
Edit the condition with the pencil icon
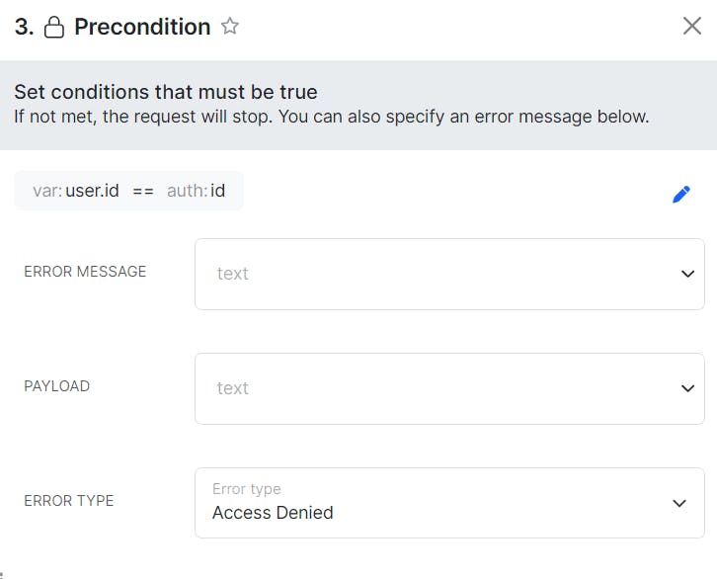pos(680,195)
